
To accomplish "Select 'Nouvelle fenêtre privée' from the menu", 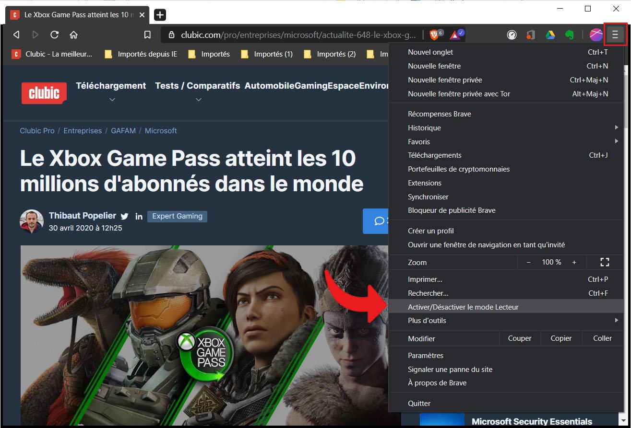I will 445,80.
